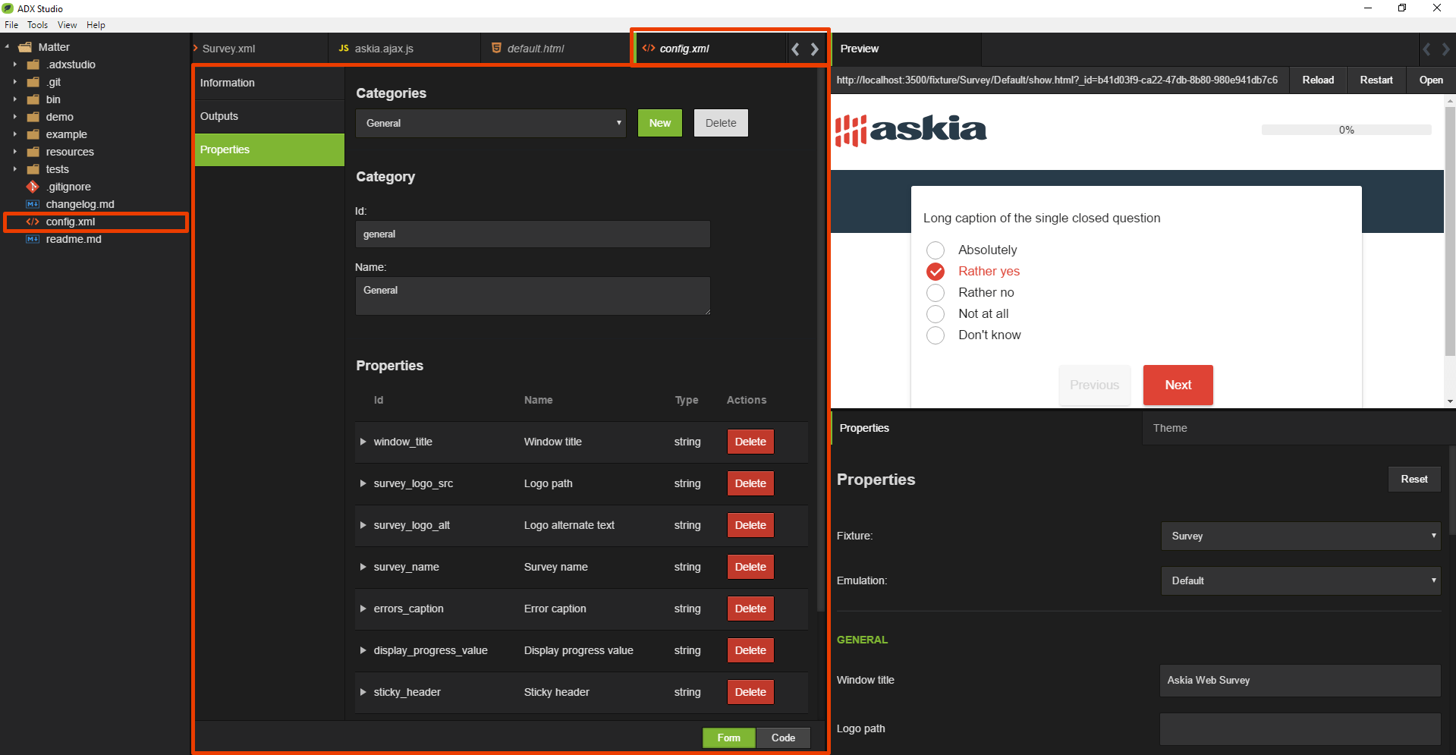The height and width of the screenshot is (755, 1456).
Task: Click the askia logo in preview
Action: click(x=910, y=130)
